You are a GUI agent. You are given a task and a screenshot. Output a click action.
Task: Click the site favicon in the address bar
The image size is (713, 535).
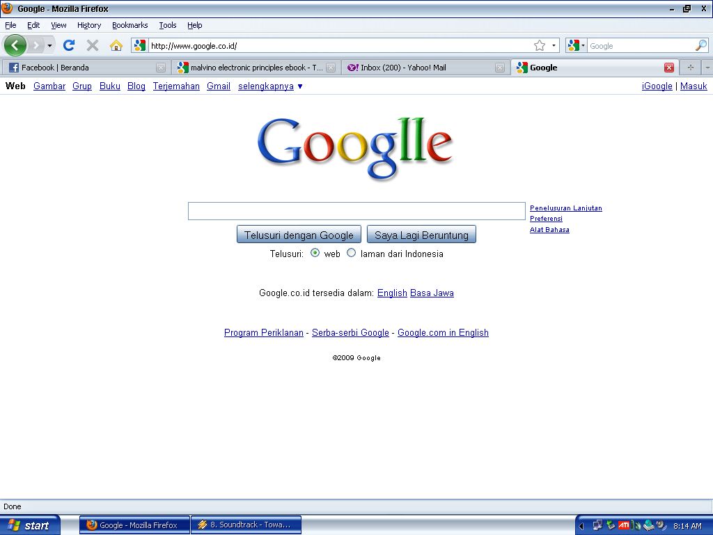tap(140, 45)
